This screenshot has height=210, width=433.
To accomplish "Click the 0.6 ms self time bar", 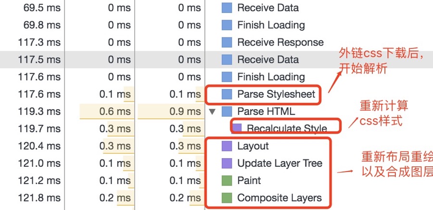I will click(107, 111).
